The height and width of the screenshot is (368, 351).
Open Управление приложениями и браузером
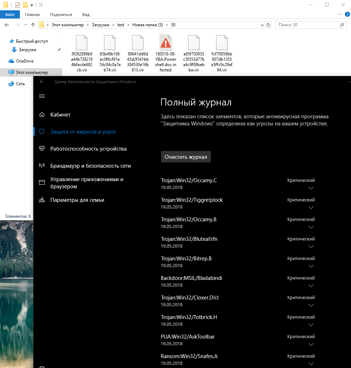(87, 183)
